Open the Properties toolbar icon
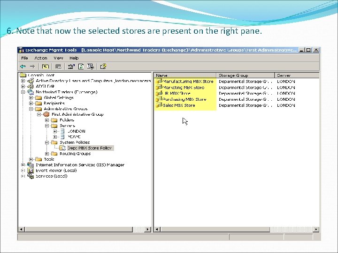 71,67
